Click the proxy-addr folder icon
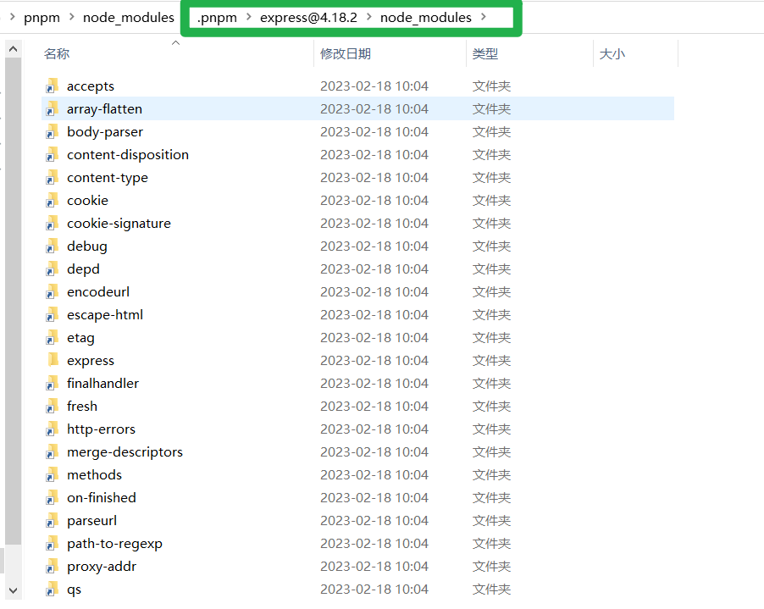The height and width of the screenshot is (609, 764). point(53,567)
